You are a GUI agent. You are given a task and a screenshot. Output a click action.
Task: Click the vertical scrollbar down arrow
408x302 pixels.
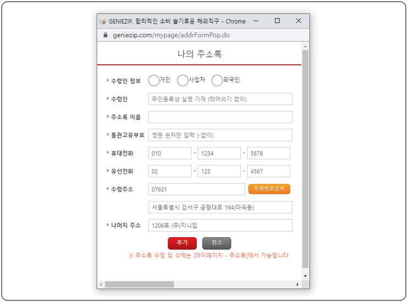(306, 276)
